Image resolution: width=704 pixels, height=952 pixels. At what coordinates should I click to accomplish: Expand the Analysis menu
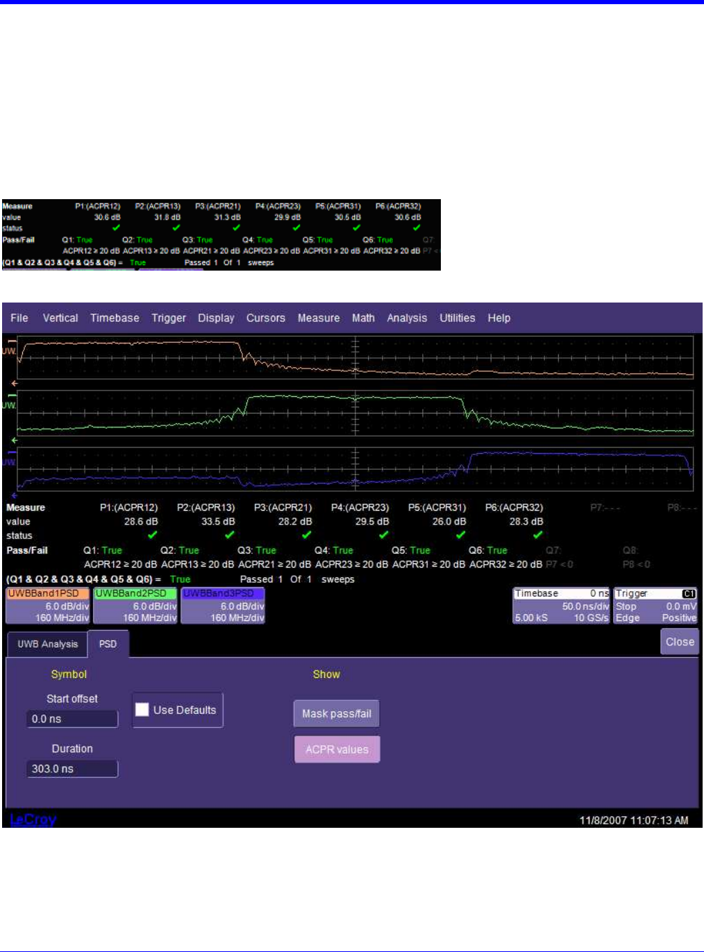(407, 318)
